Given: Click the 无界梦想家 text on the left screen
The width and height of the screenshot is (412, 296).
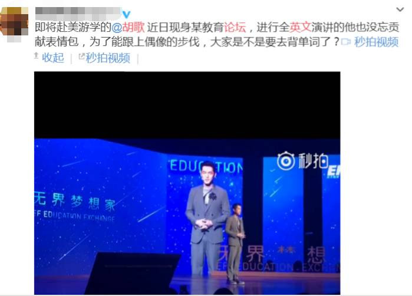Looking at the screenshot, I should (x=75, y=202).
